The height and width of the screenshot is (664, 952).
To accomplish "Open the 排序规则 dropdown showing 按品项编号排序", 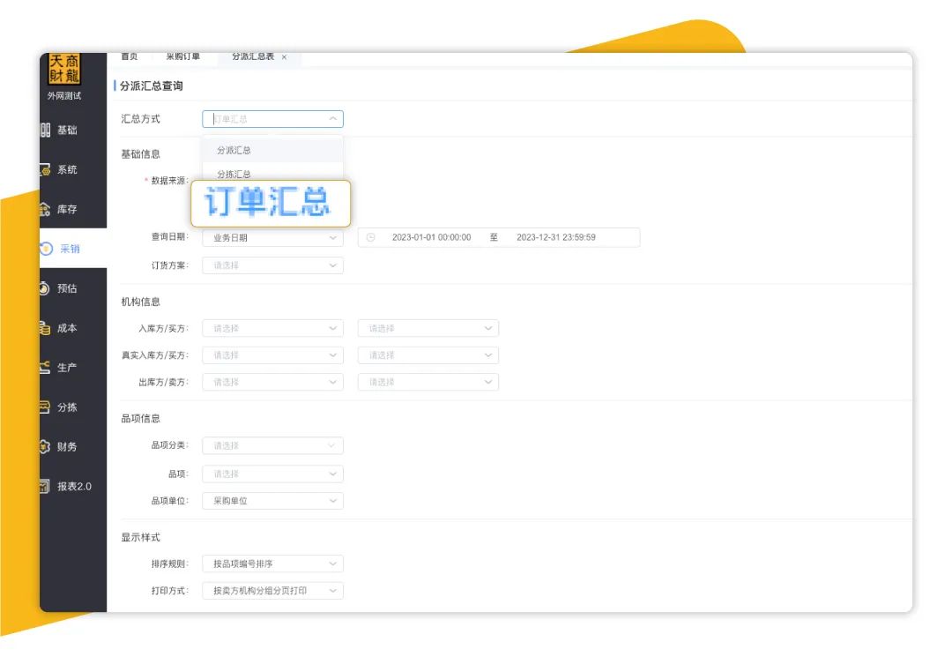I will point(272,563).
